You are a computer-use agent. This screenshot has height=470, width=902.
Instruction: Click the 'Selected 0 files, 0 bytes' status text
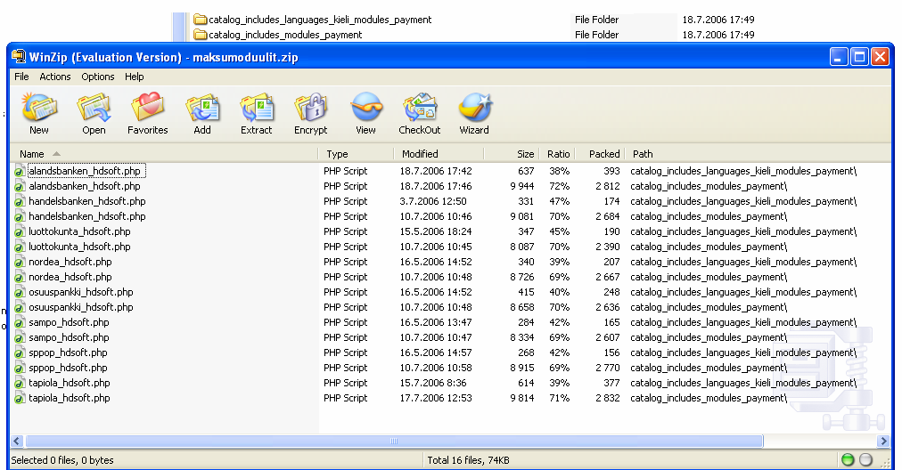point(62,460)
